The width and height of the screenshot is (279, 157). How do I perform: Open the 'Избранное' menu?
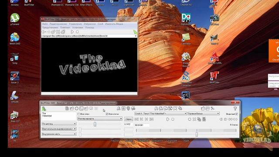click(90, 24)
